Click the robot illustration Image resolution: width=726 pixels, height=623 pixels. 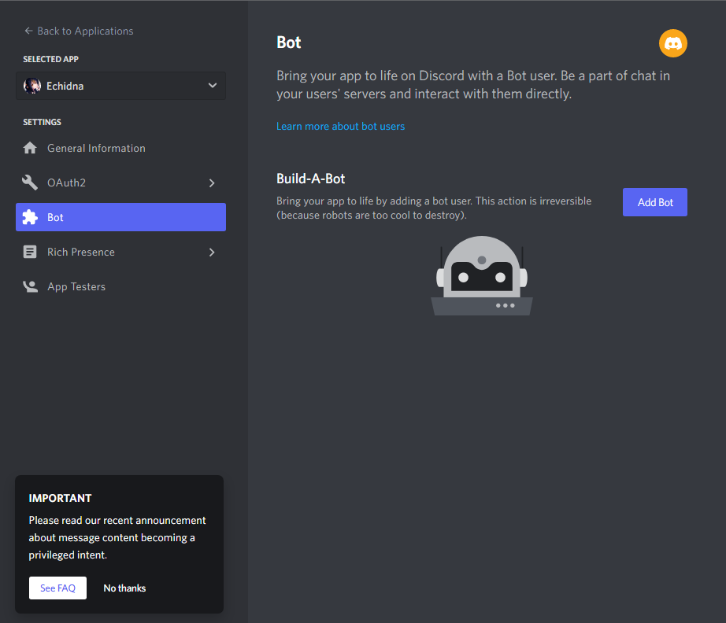(482, 275)
